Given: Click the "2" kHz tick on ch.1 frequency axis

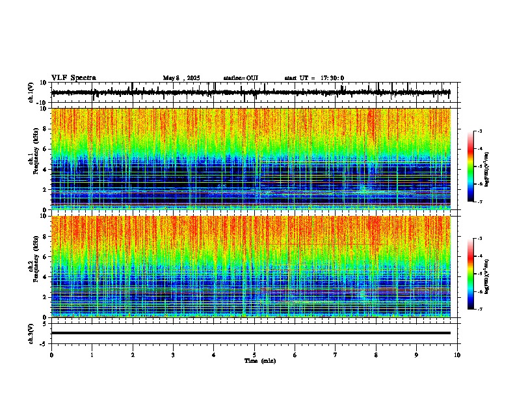Looking at the screenshot, I should click(45, 189).
